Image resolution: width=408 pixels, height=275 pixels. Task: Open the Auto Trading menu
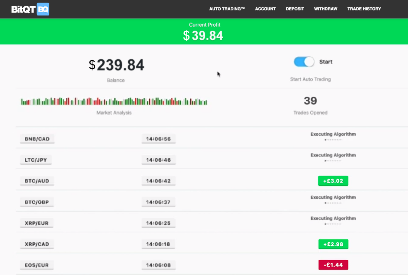[x=227, y=9]
